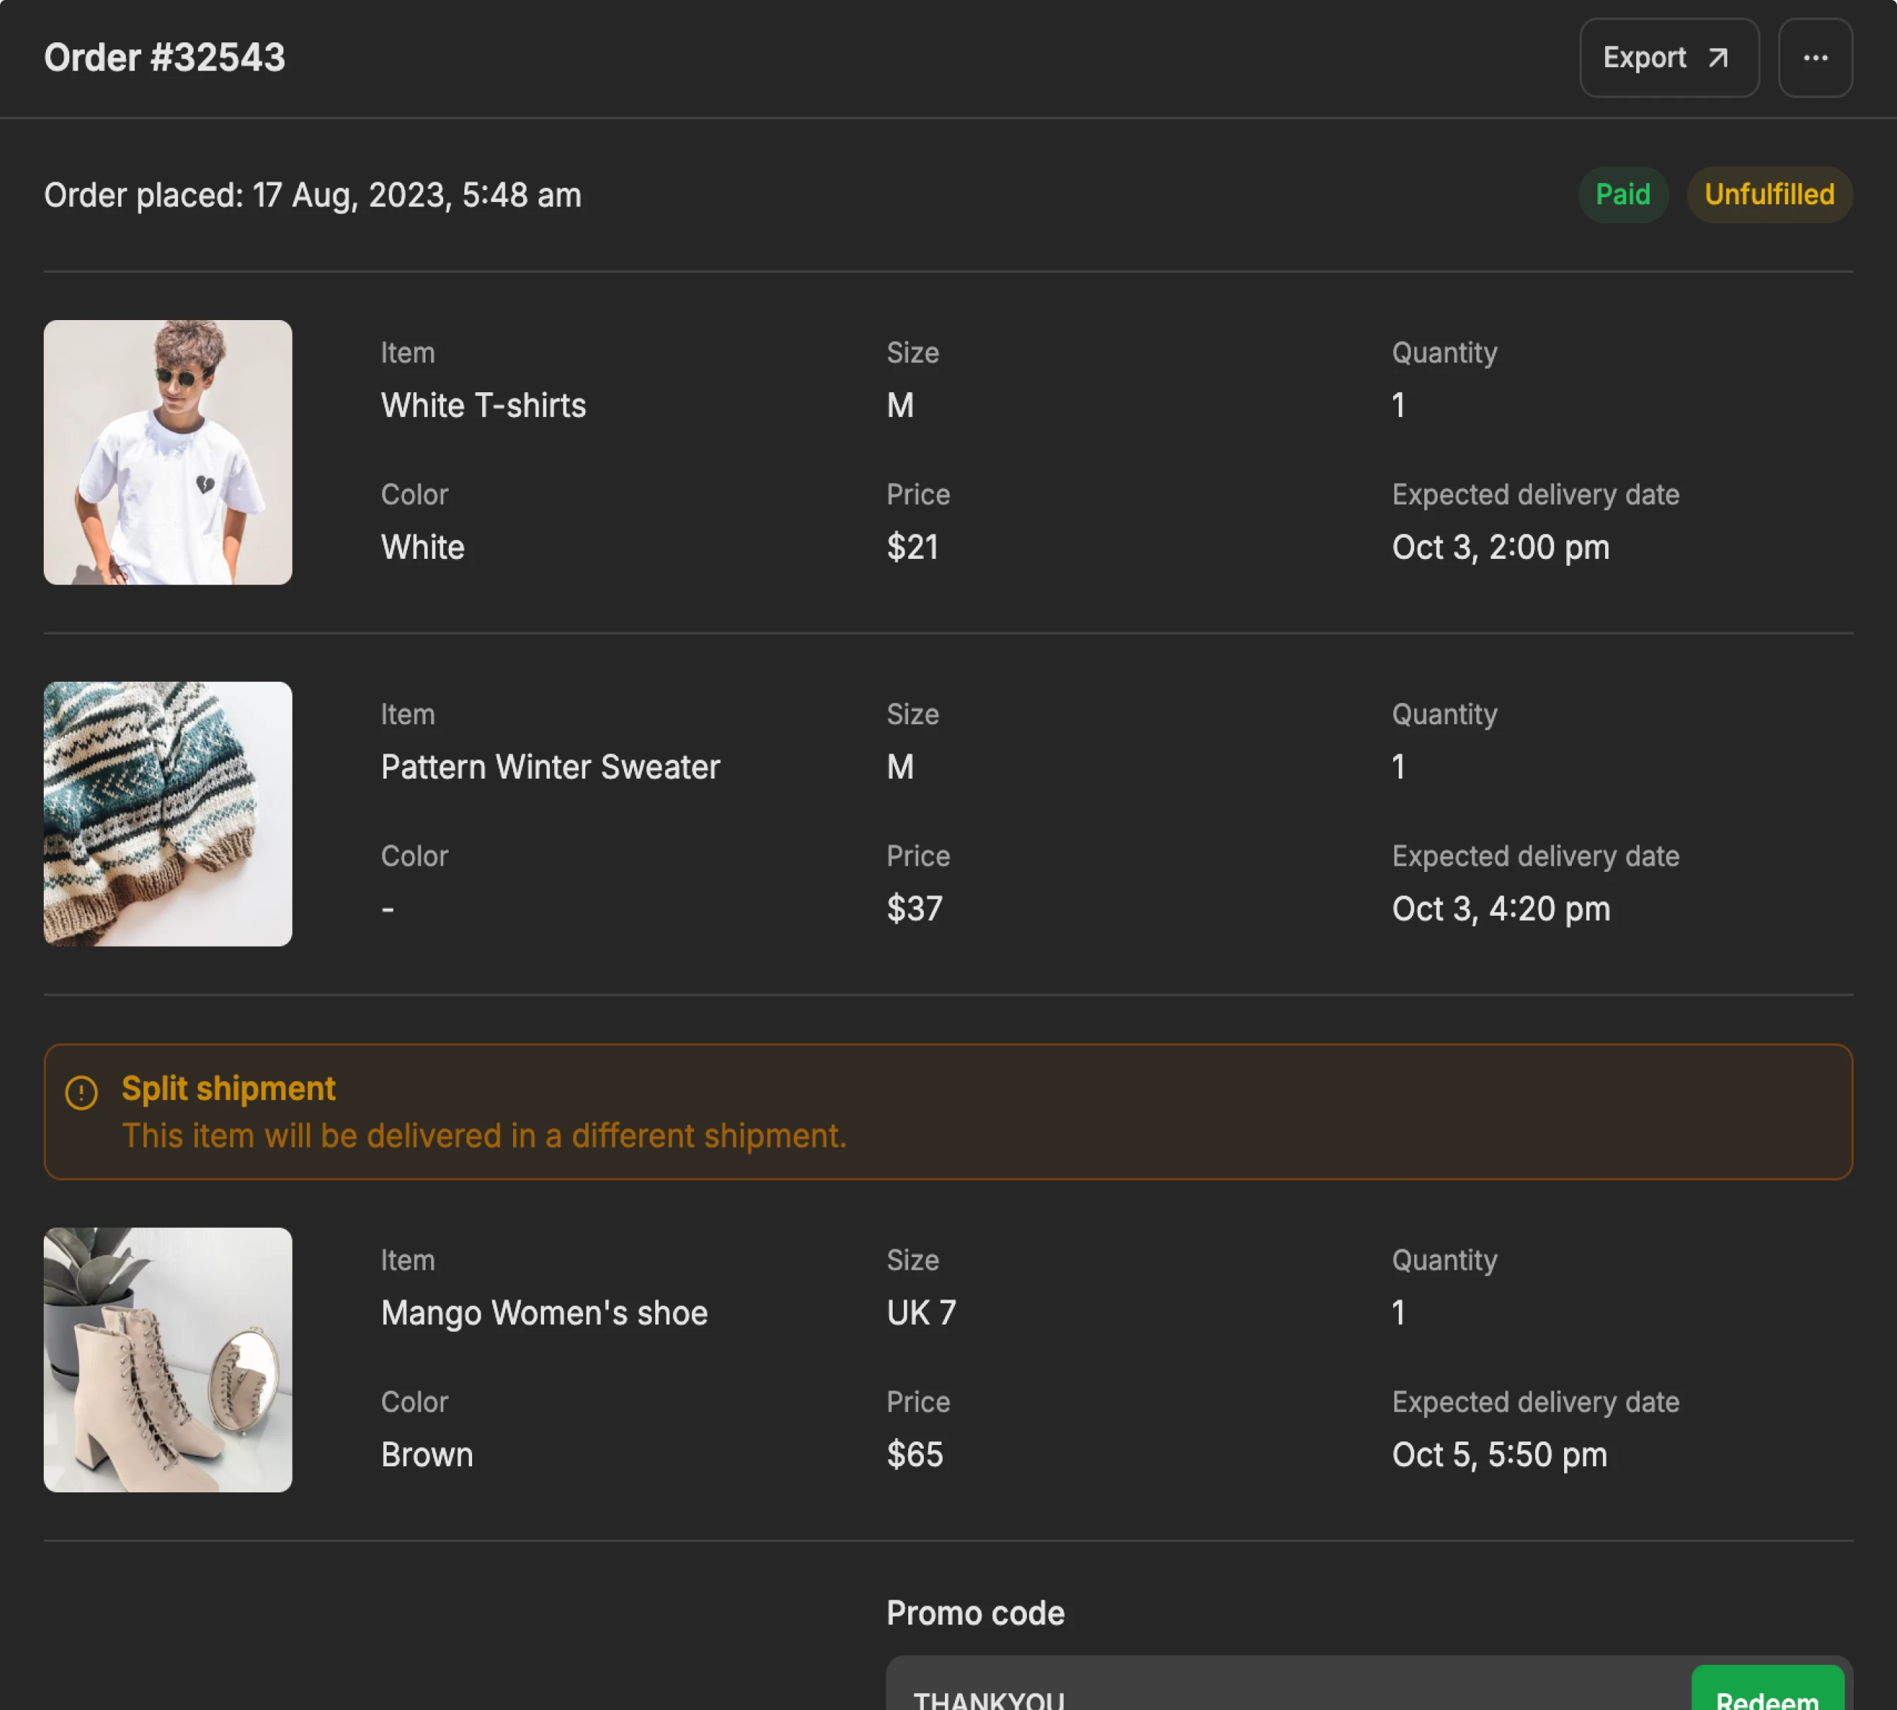Screen dimensions: 1897x1710
Task: Select the Mango Women's shoe item name
Action: point(544,1314)
